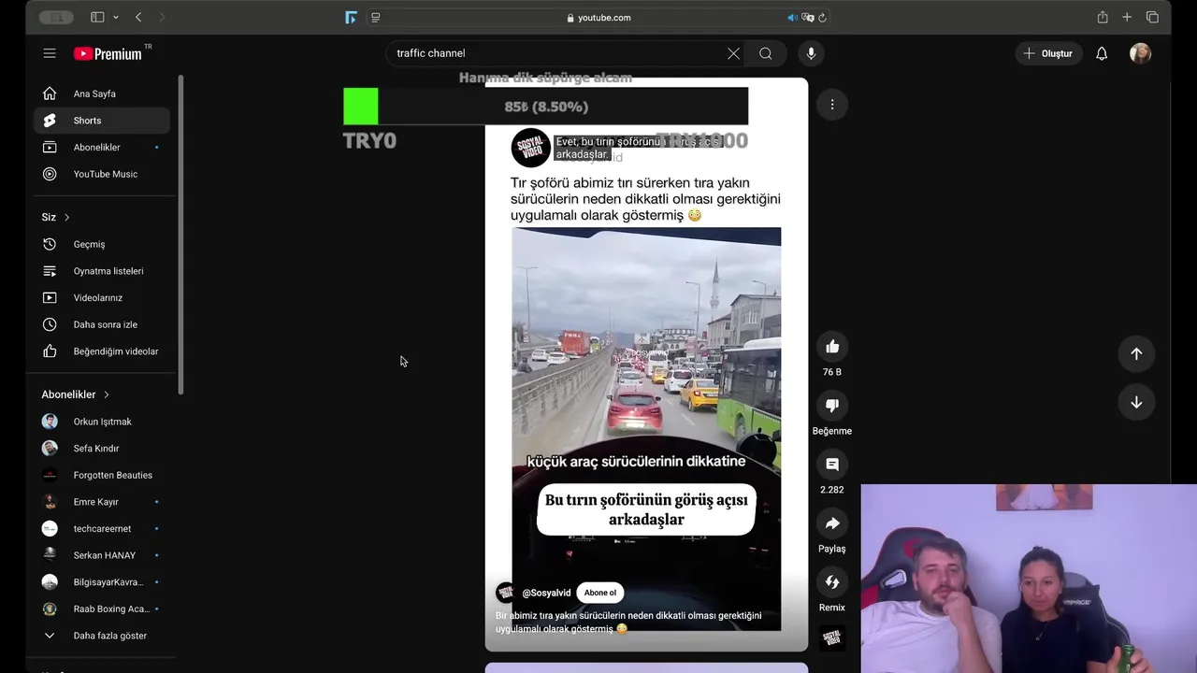1197x673 pixels.
Task: Open YouTube Music in the sidebar
Action: tap(102, 174)
